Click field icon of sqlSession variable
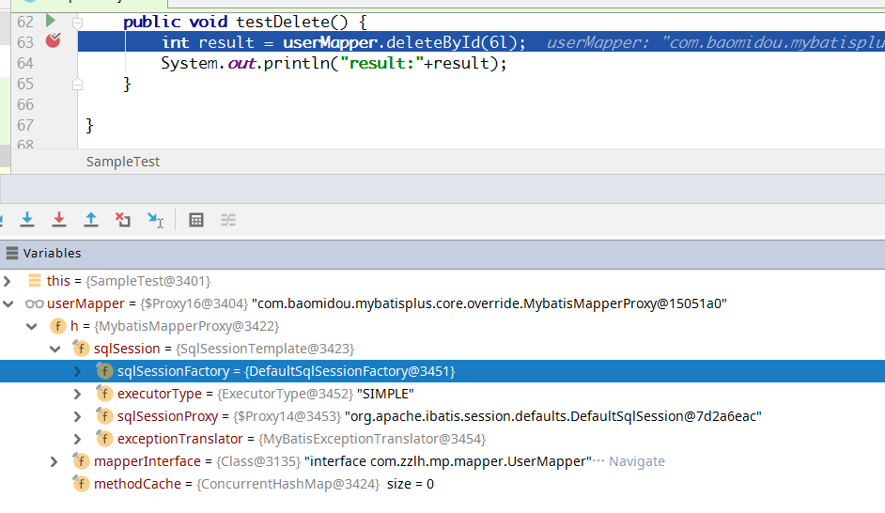 [82, 349]
